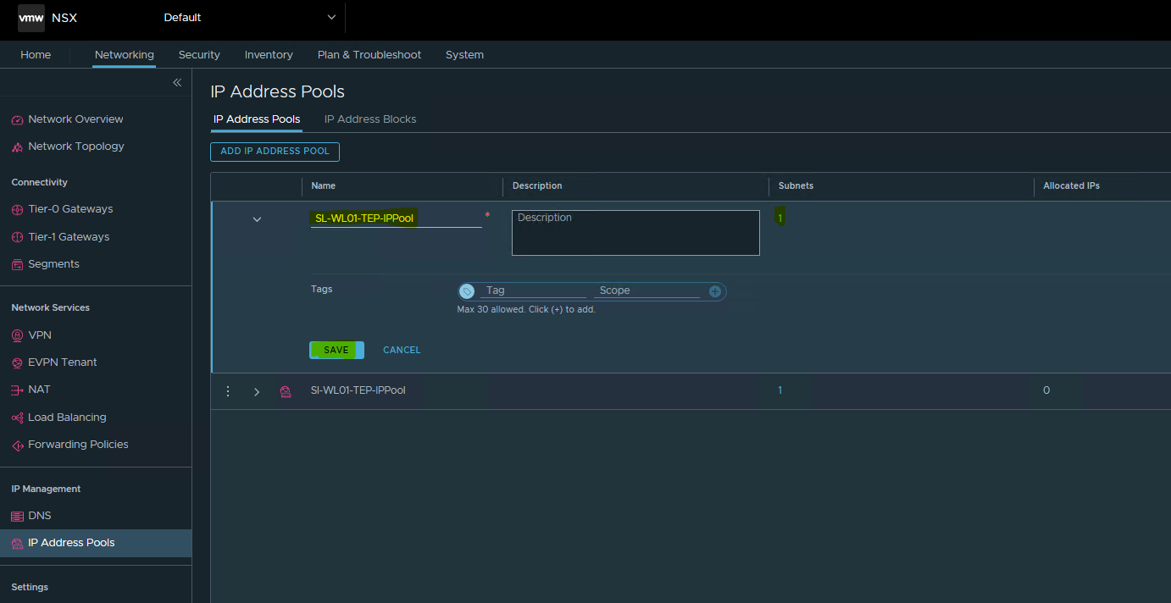Image resolution: width=1171 pixels, height=603 pixels.
Task: Click the Allocated IPs value 0
Action: pos(1046,390)
